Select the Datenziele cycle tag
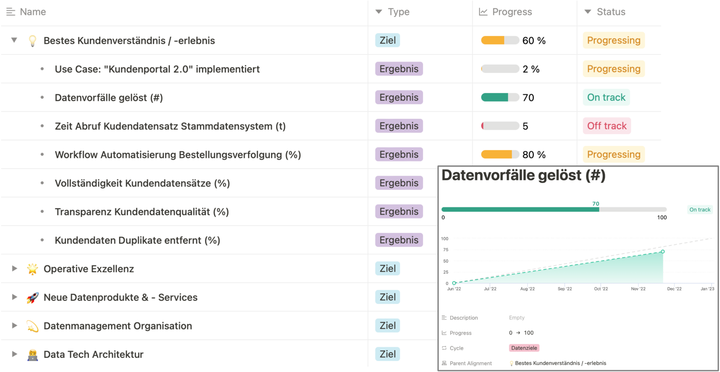 524,348
